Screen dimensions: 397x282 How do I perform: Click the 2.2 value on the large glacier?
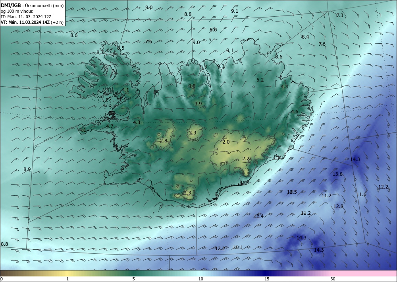[246, 159]
